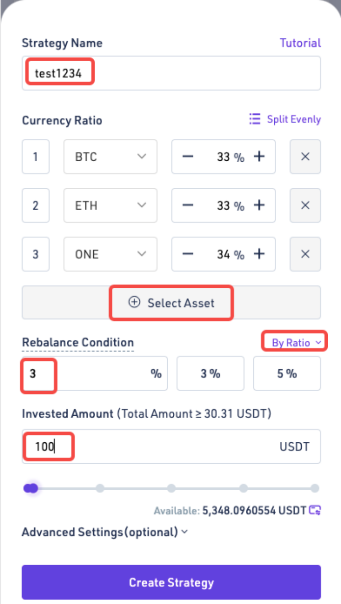Screen dimensions: 341x604
Task: Increase ETH percentage with plus icon
Action: 259,205
